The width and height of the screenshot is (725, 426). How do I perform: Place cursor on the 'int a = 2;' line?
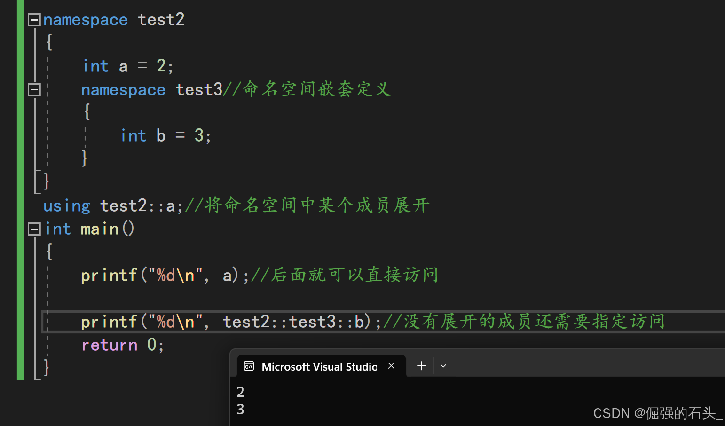click(x=128, y=66)
